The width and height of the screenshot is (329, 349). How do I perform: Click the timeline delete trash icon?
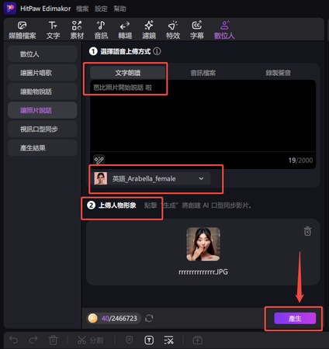[x=53, y=340]
